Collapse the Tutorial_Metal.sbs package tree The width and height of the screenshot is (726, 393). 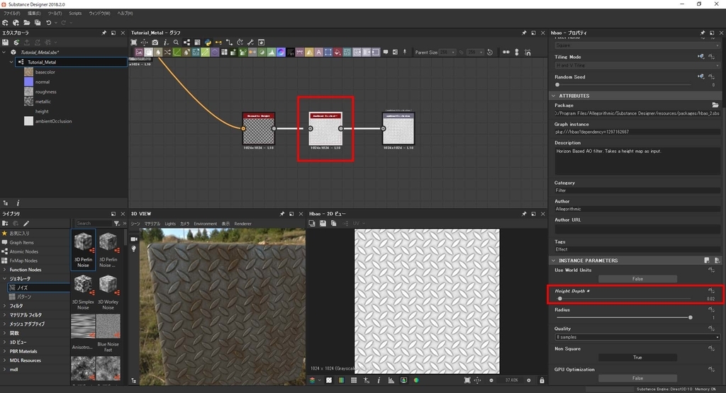coord(4,52)
